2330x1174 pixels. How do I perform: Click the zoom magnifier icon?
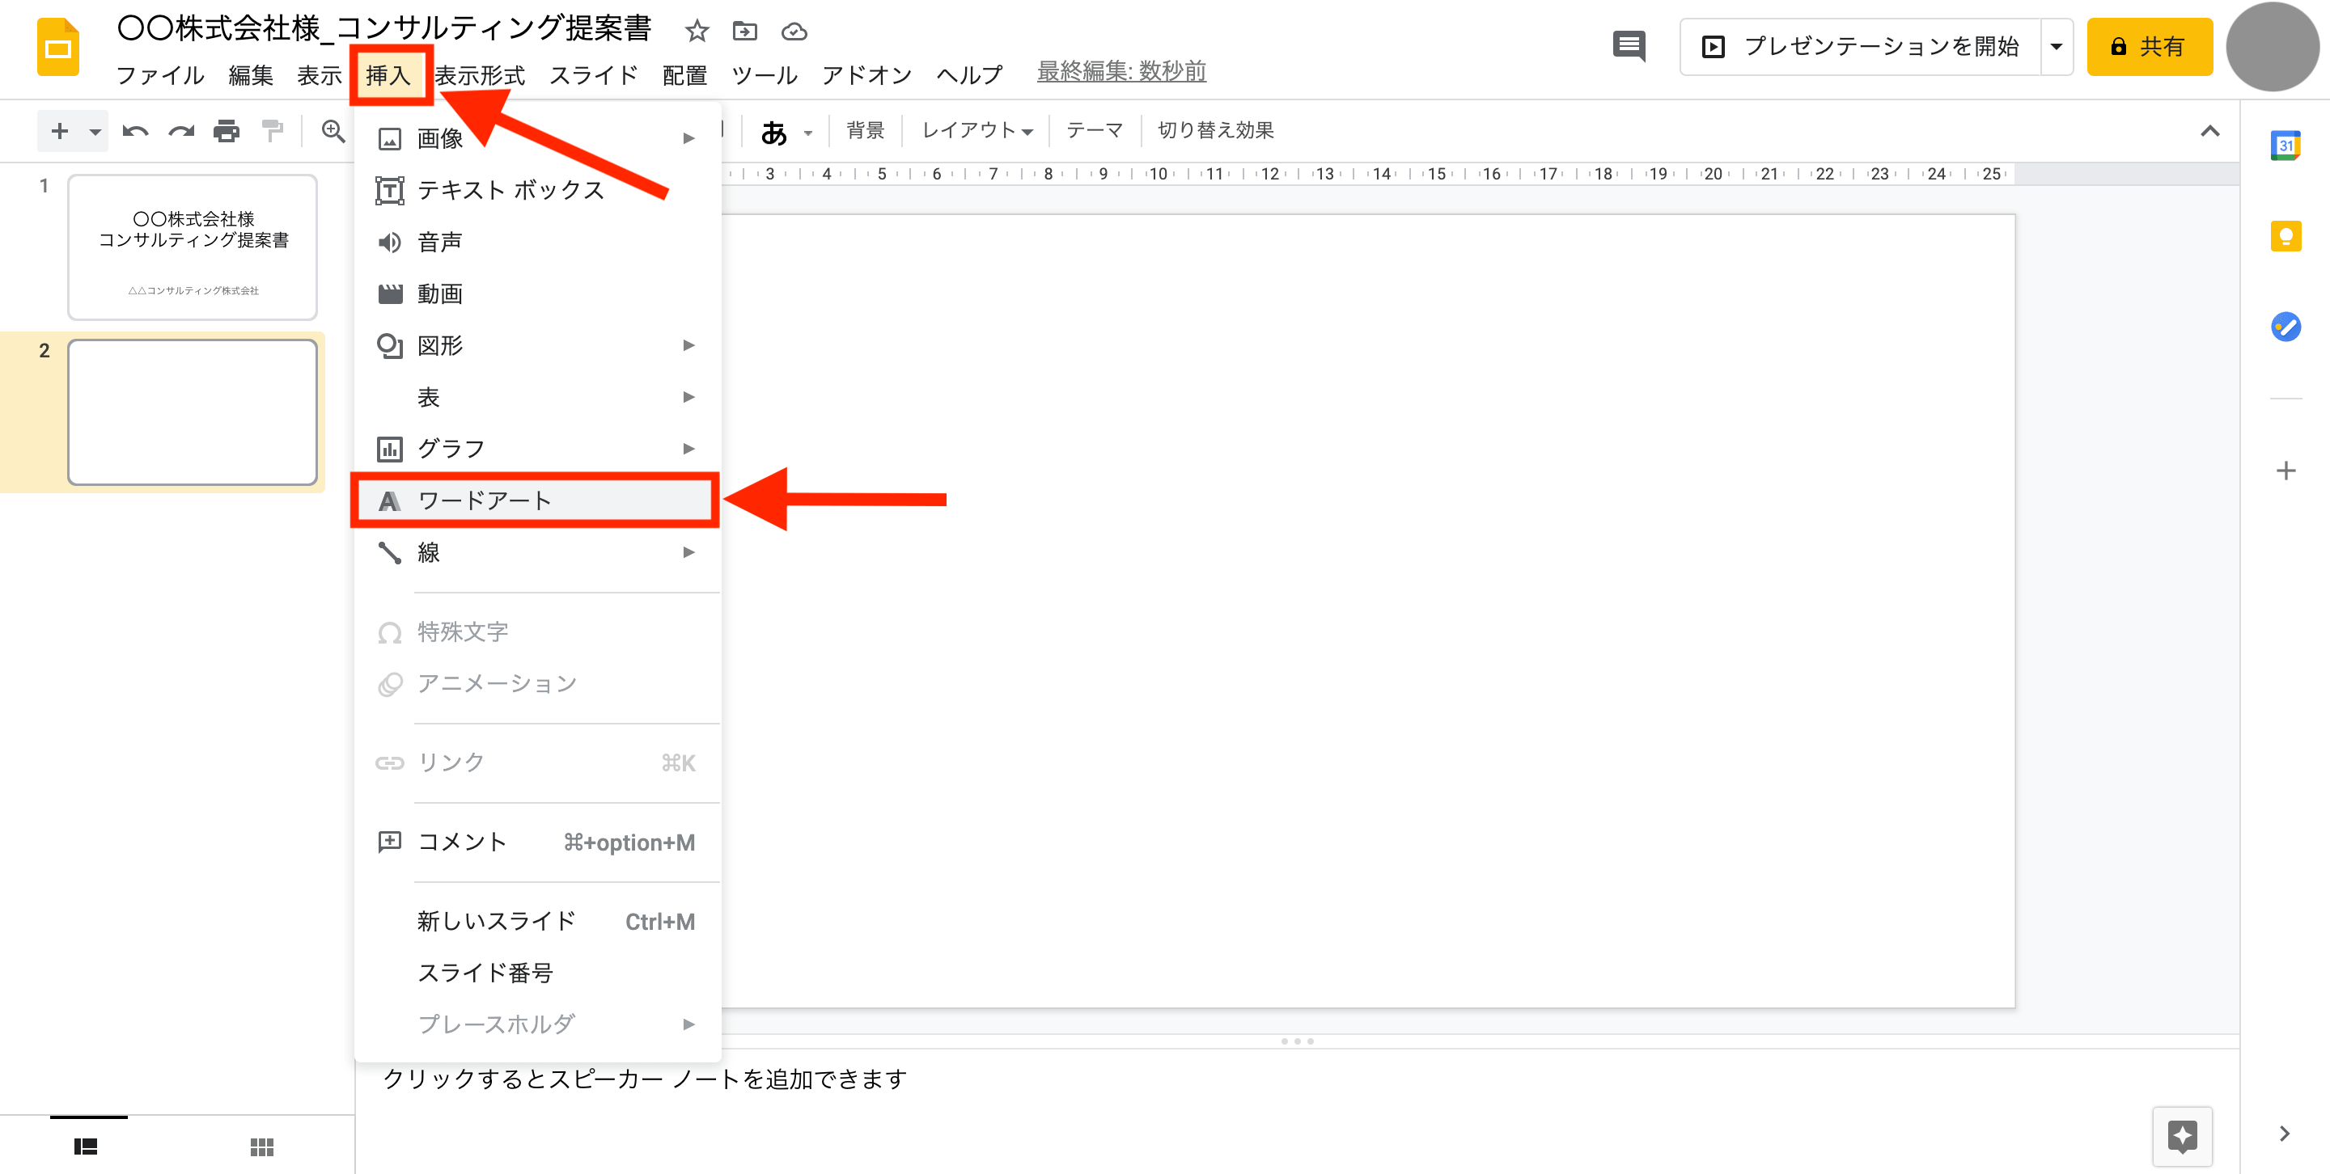click(334, 131)
